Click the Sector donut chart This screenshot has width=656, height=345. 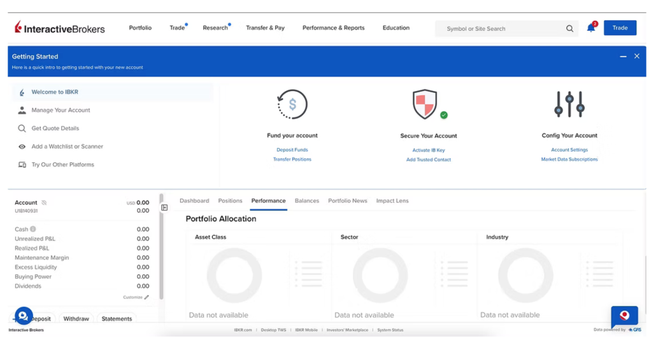380,275
